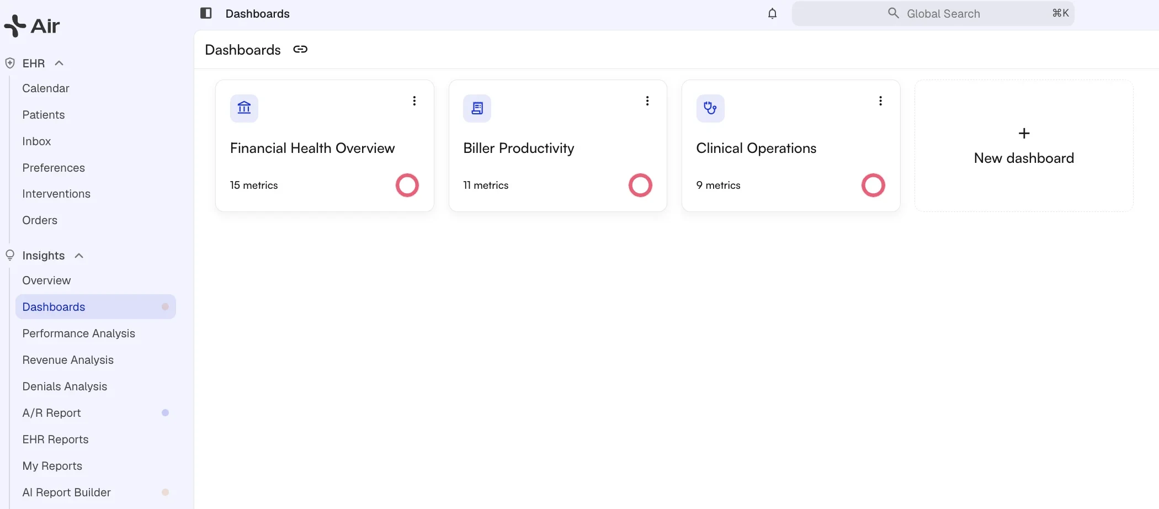
Task: Copy the Dashboards page link icon
Action: (x=300, y=49)
